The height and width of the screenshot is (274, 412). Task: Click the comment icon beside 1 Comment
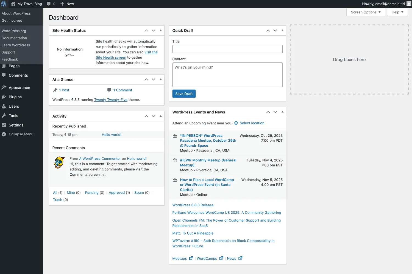pyautogui.click(x=109, y=90)
